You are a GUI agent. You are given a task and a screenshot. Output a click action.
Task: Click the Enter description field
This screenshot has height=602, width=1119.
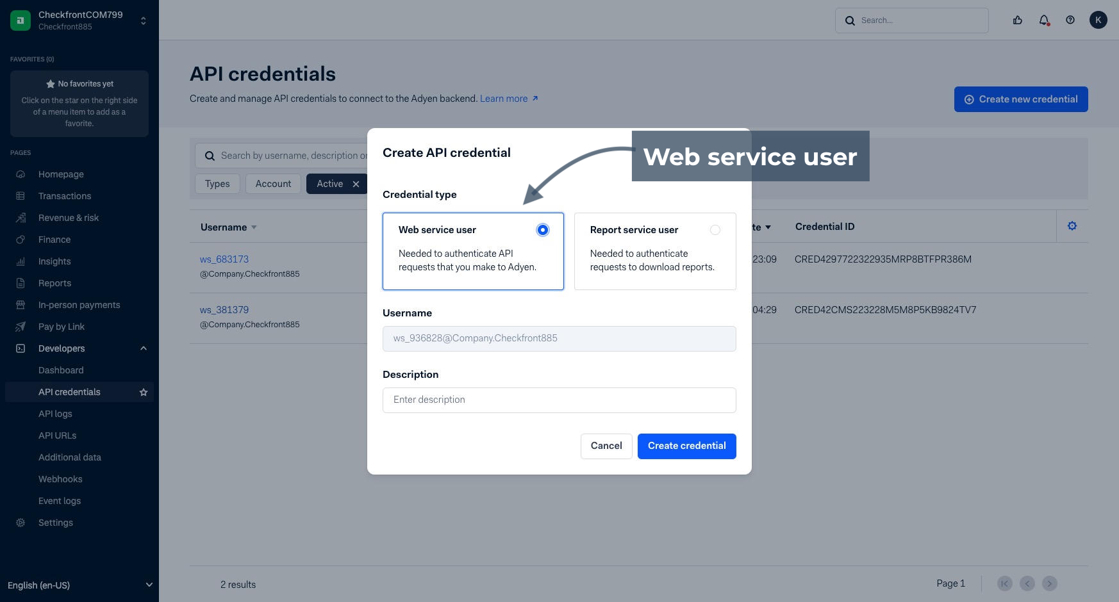tap(559, 400)
